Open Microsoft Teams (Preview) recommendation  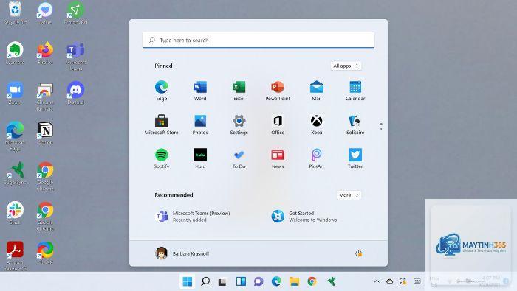pos(194,217)
